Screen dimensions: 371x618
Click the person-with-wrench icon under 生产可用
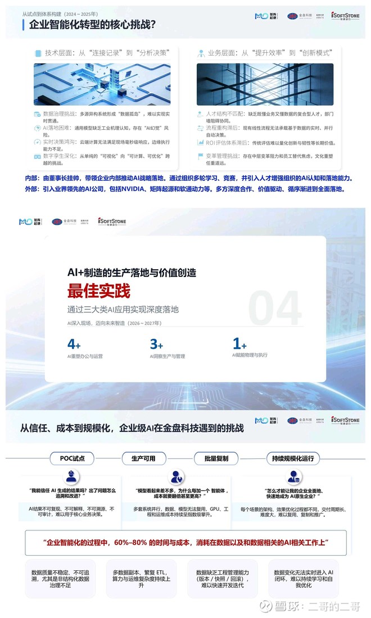point(177,476)
